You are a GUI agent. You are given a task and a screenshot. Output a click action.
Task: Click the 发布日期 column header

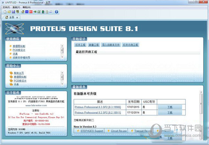click(134, 102)
